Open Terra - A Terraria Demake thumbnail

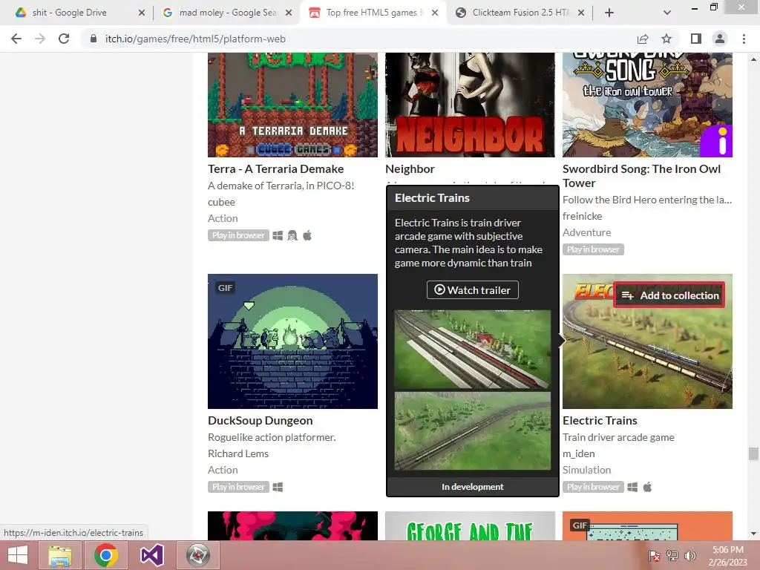click(292, 105)
